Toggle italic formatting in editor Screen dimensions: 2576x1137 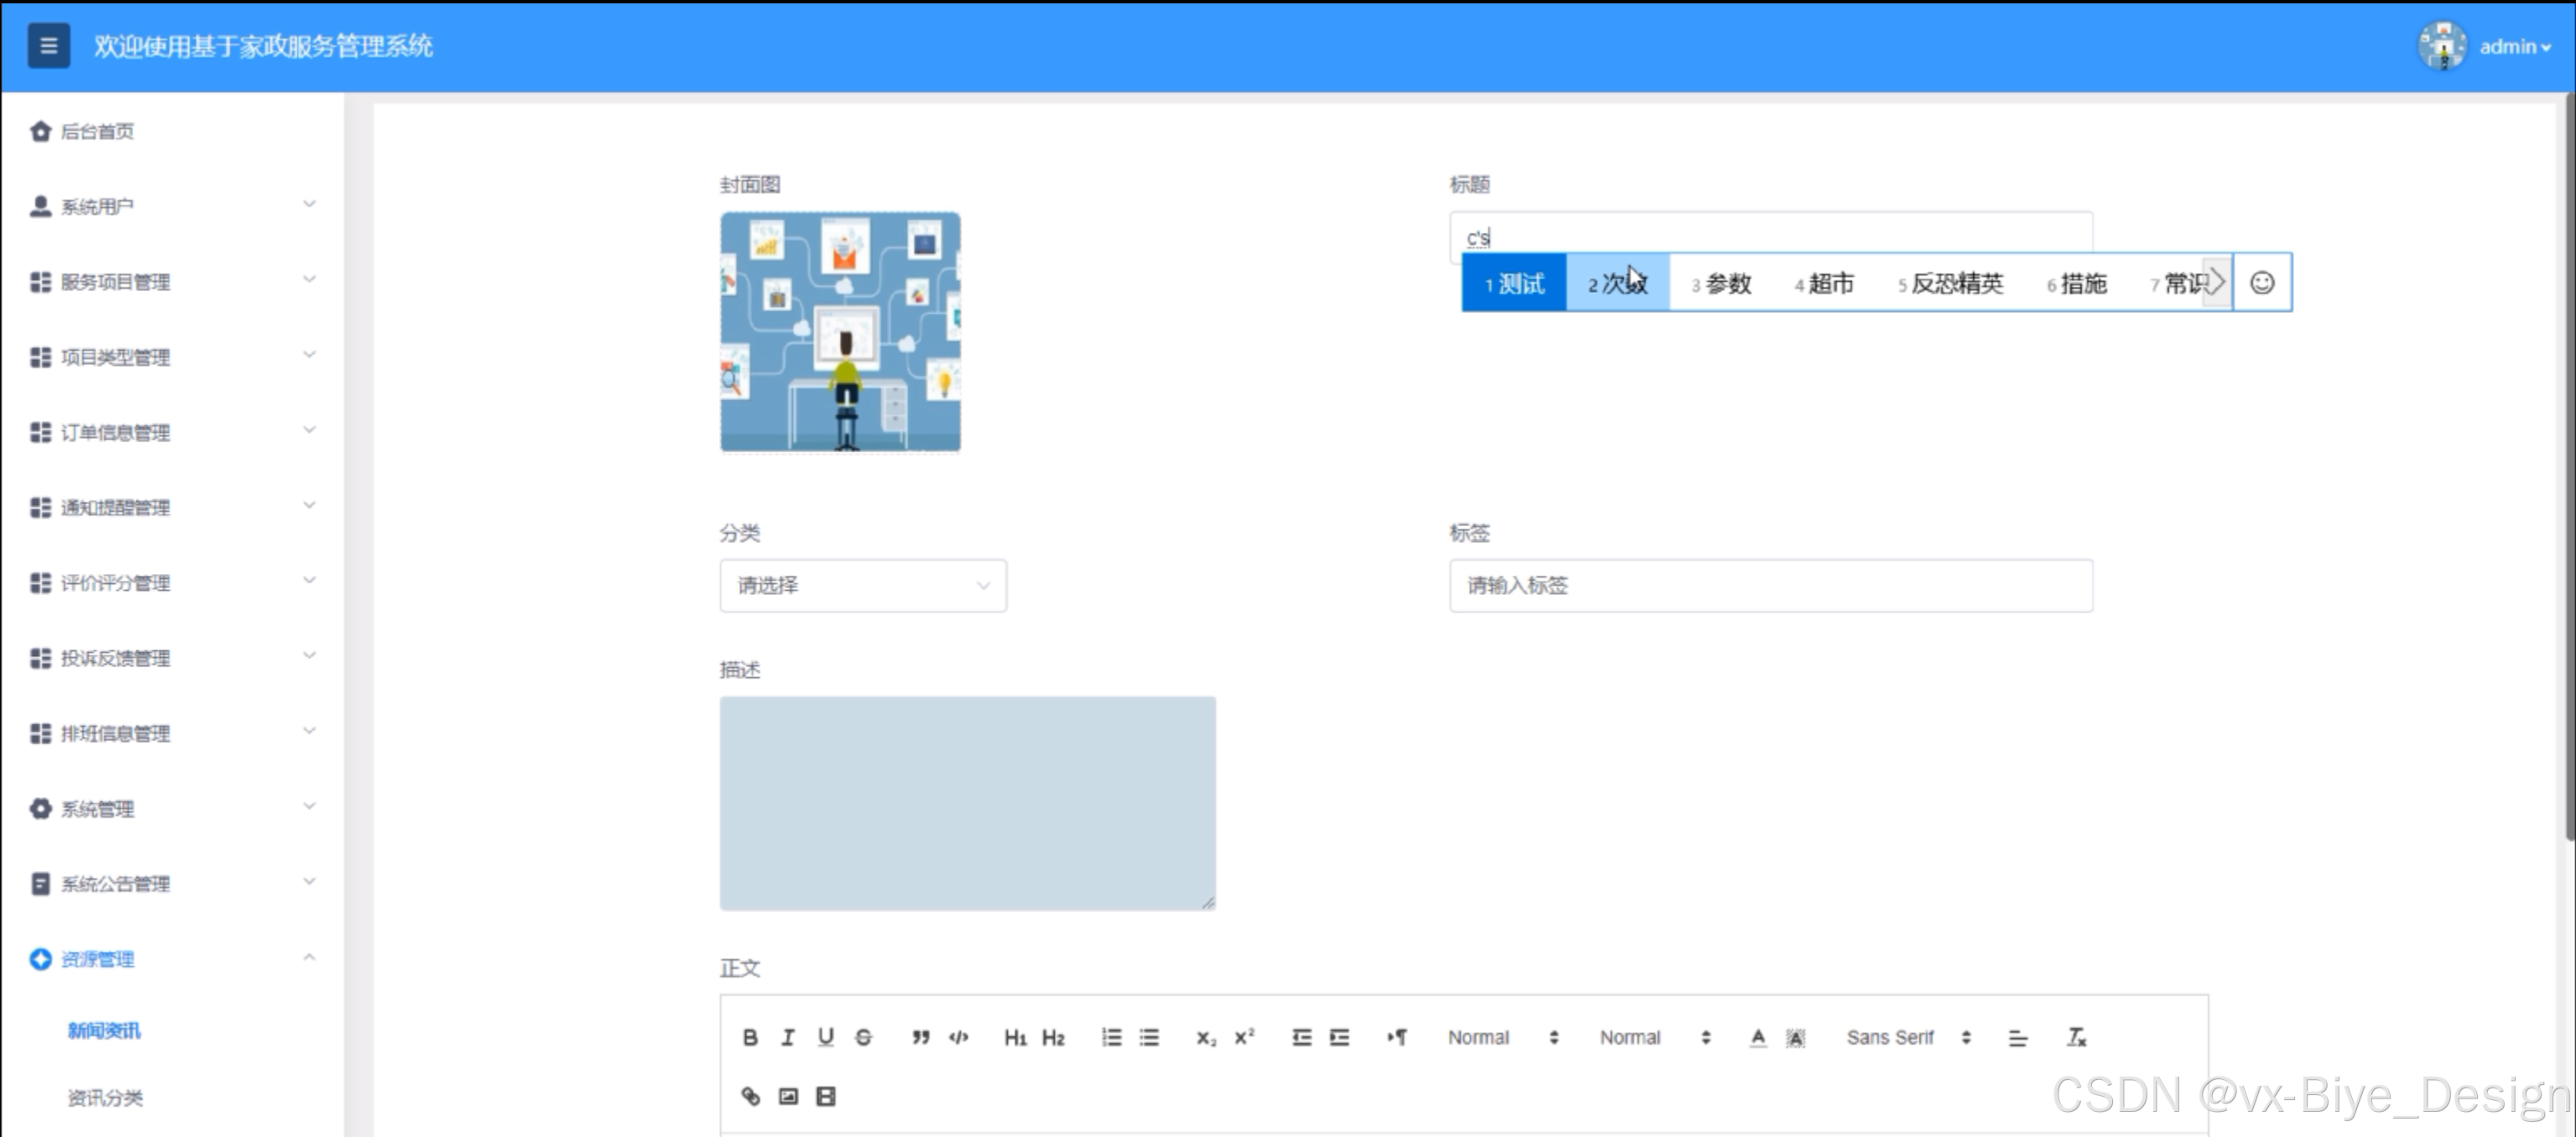(x=788, y=1037)
